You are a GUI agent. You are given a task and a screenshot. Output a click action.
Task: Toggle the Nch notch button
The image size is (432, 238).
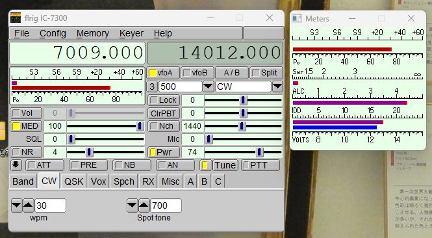coord(164,126)
